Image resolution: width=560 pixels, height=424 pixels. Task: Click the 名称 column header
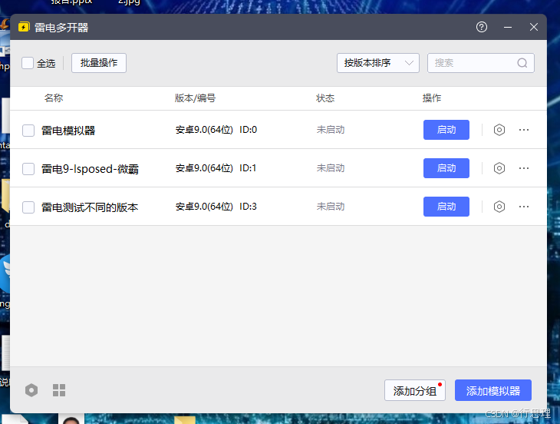pos(54,98)
